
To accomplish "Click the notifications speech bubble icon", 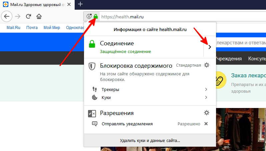I will coord(94,124).
